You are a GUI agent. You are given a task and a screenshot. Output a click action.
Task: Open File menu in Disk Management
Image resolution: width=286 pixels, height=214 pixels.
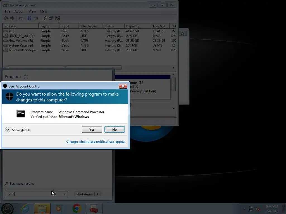(x=8, y=11)
